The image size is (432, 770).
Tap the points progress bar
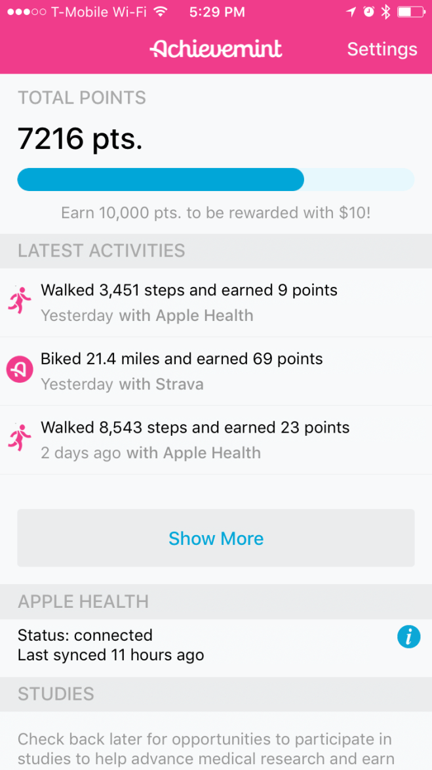click(216, 180)
